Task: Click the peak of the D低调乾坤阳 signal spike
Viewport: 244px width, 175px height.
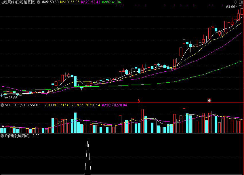Action: coord(88,139)
